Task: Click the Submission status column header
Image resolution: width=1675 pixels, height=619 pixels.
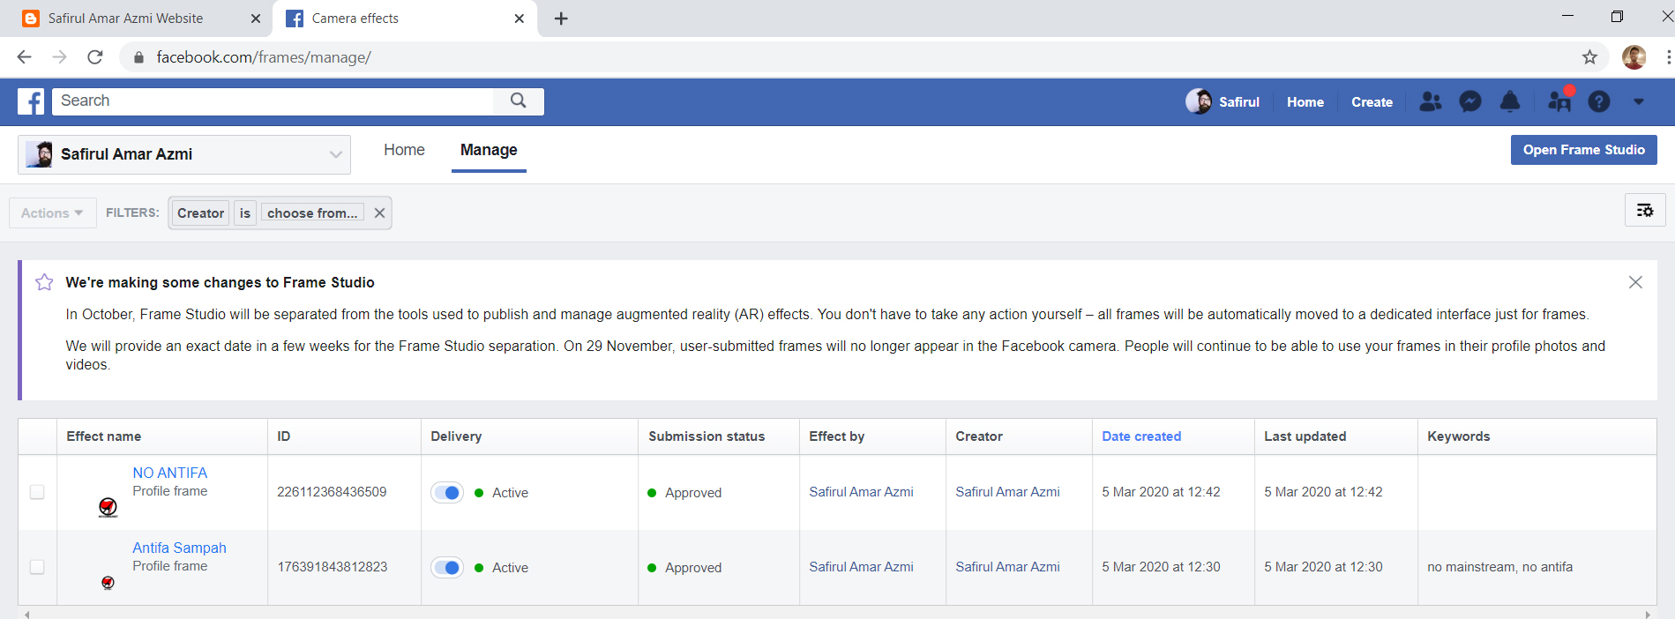Action: point(707,436)
